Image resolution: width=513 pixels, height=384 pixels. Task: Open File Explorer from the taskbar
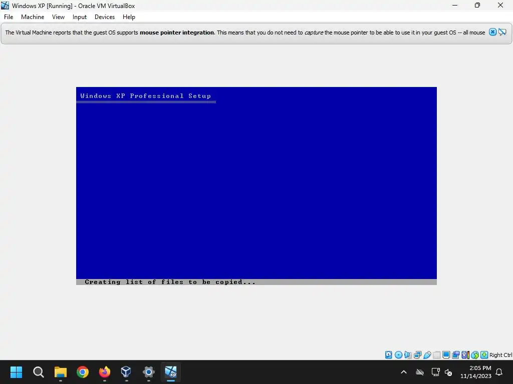click(61, 372)
